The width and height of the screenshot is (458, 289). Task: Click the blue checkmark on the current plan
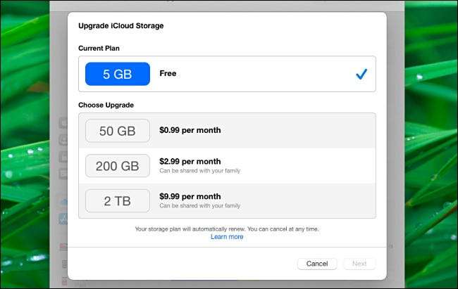tap(361, 74)
